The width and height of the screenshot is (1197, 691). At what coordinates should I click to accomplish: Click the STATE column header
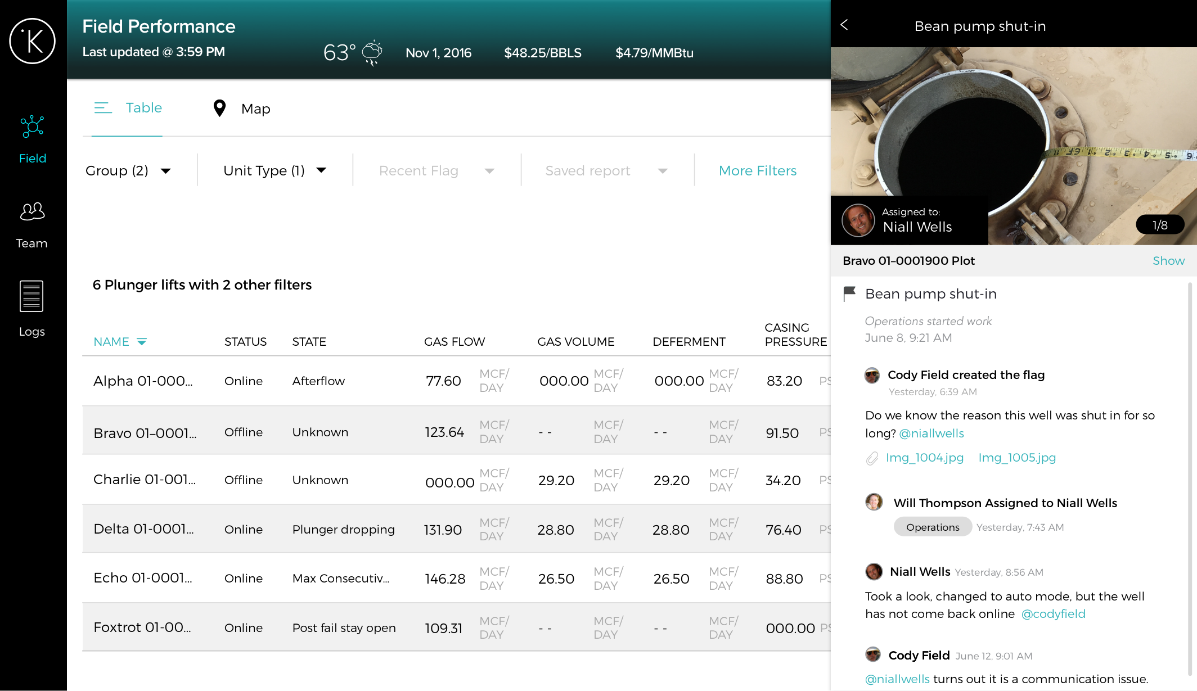pyautogui.click(x=309, y=342)
